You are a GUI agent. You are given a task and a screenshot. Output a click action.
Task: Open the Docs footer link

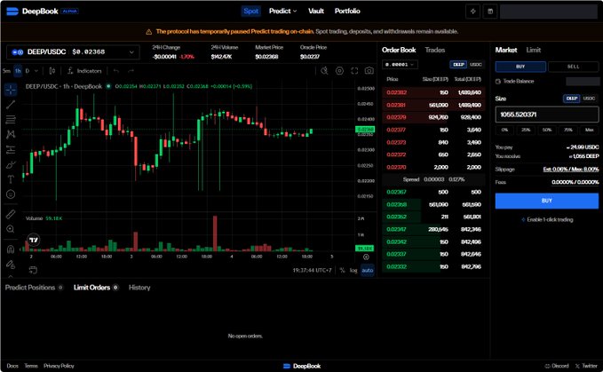12,366
